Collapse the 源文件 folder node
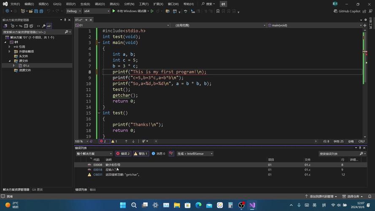 [x=10, y=61]
